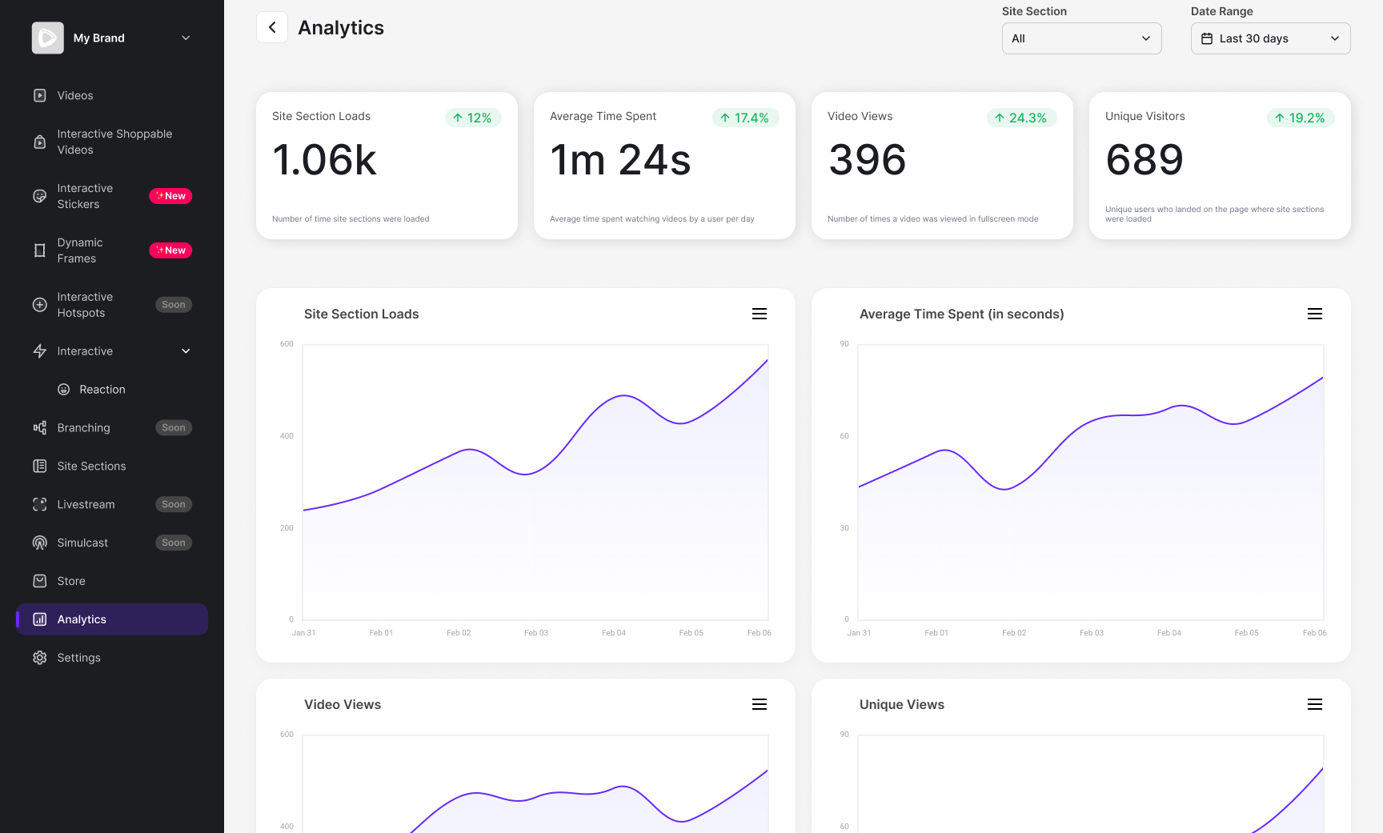Click 'Number of times a video was viewed' text
The image size is (1383, 833).
coord(933,219)
